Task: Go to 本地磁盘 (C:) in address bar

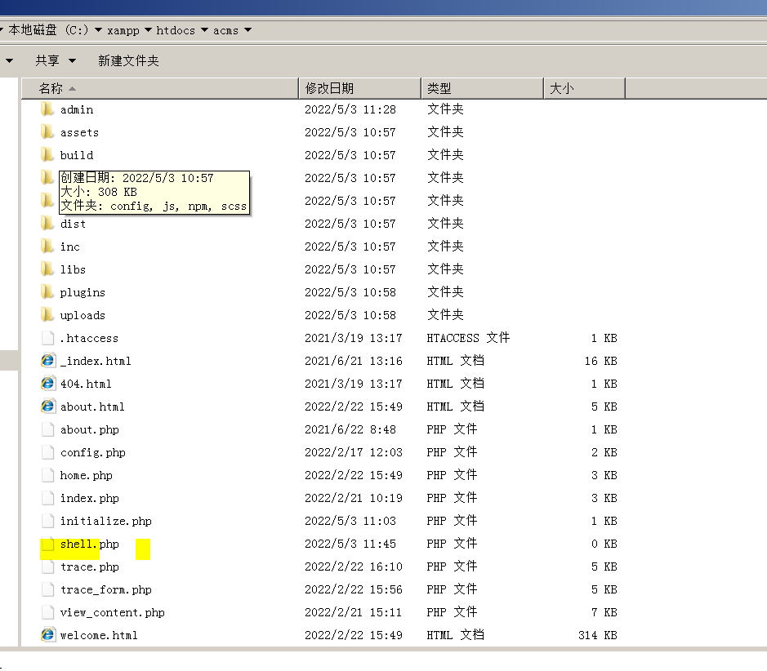Action: pos(48,30)
